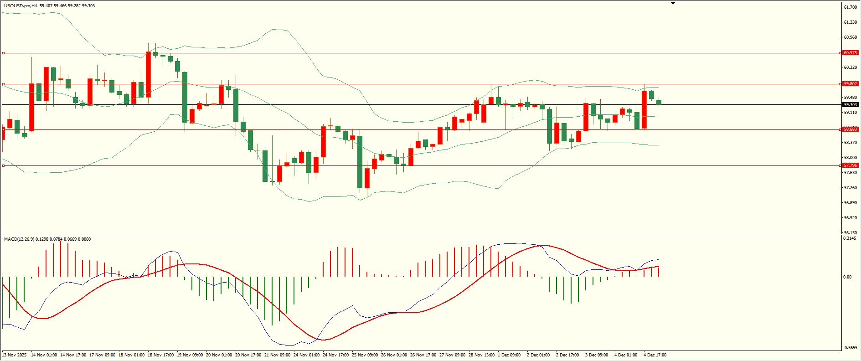
Task: Click the divider above the MACD panel
Action: click(421, 235)
